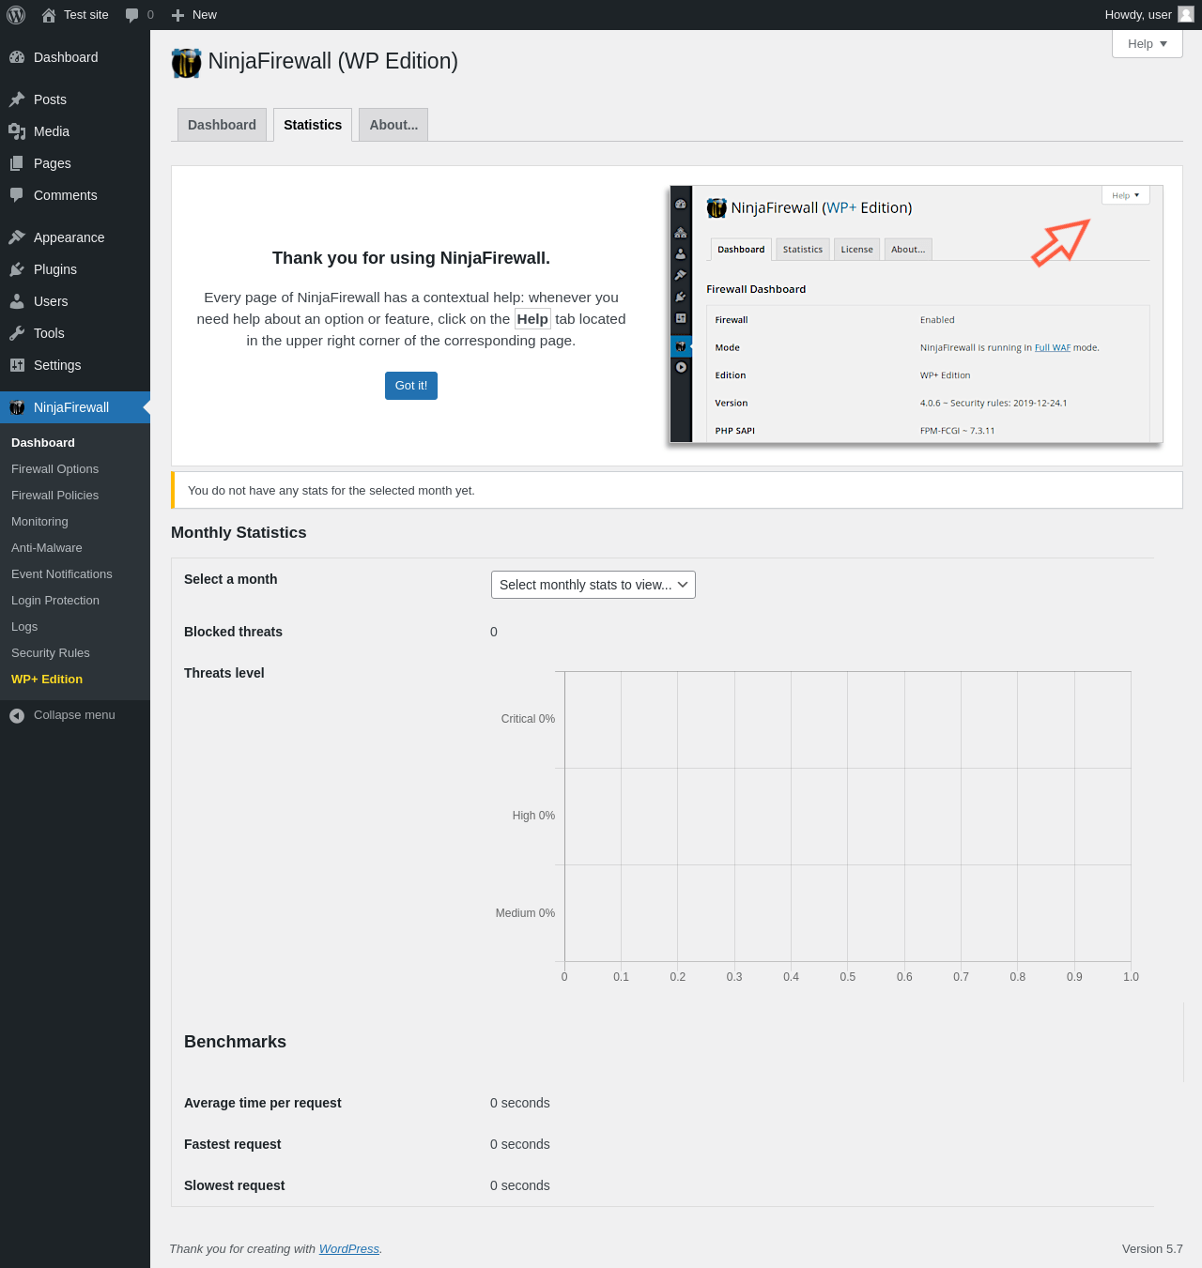Click the Appearance paintbrush icon
Screen dimensions: 1202x1268
(17, 237)
